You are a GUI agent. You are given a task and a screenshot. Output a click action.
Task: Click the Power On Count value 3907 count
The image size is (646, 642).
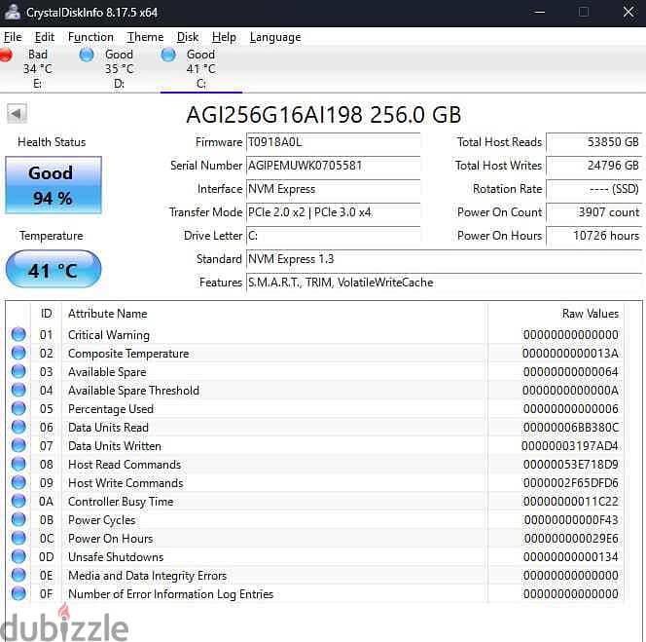[593, 212]
